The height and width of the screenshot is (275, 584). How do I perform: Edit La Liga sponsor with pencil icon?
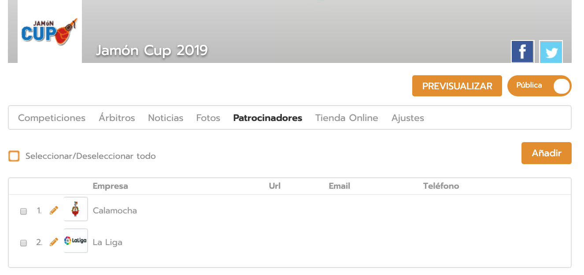(x=54, y=242)
